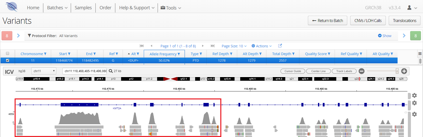Click the PTD type cell

pyautogui.click(x=196, y=61)
